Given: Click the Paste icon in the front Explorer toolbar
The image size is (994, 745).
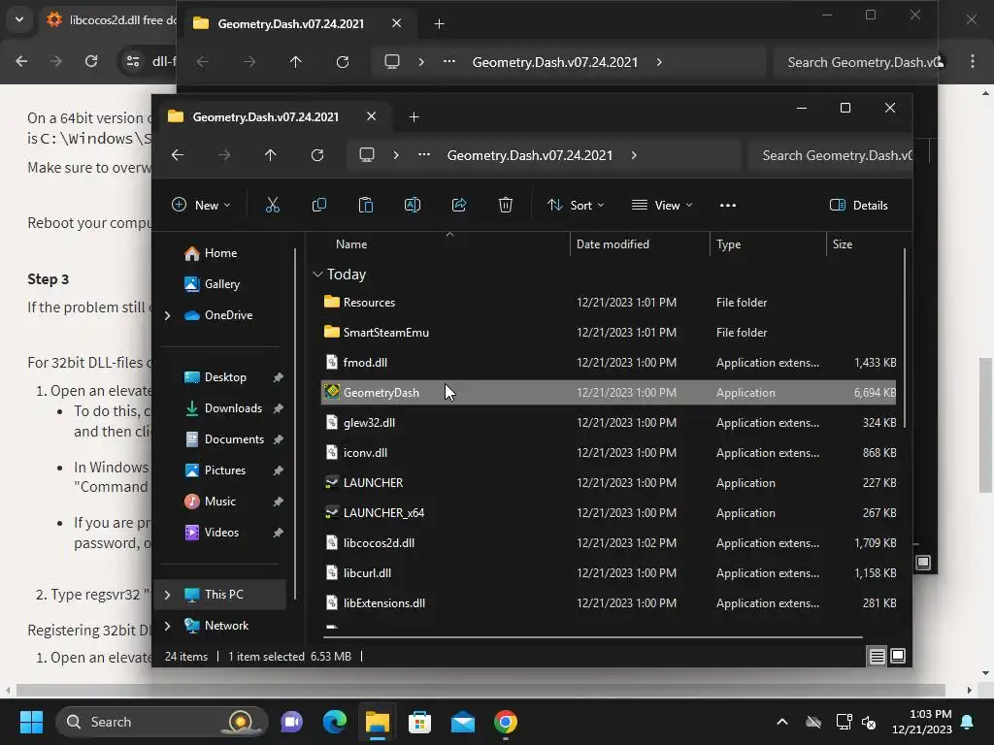Looking at the screenshot, I should coord(366,206).
